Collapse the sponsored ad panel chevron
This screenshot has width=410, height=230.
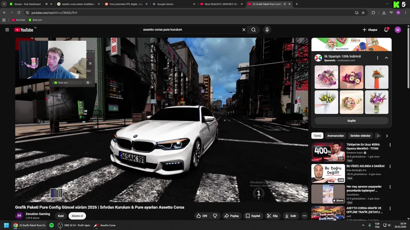pos(386,58)
